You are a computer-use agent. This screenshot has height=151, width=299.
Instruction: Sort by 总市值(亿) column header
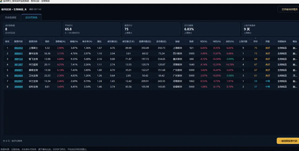[x=161, y=41]
